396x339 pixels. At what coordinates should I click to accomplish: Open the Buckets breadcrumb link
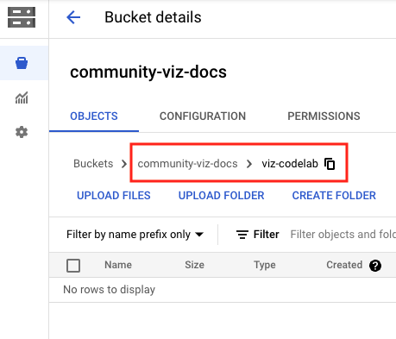(x=93, y=164)
